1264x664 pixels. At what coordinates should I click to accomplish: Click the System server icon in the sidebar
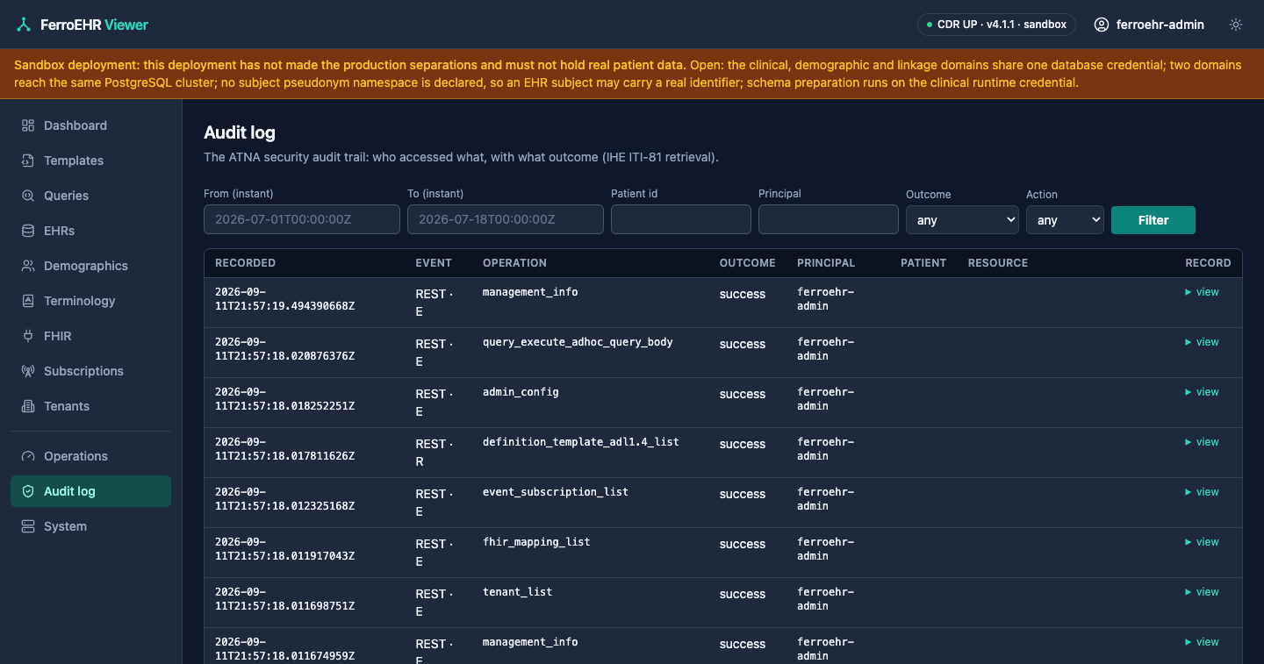[x=28, y=526]
